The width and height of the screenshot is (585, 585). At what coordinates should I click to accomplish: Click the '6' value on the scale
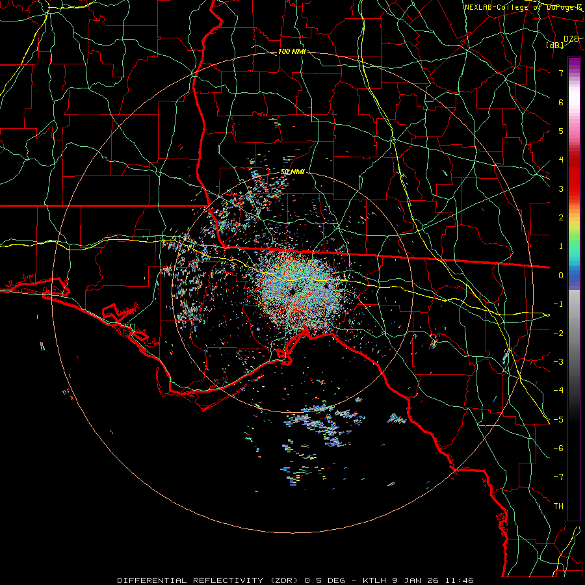pyautogui.click(x=561, y=102)
